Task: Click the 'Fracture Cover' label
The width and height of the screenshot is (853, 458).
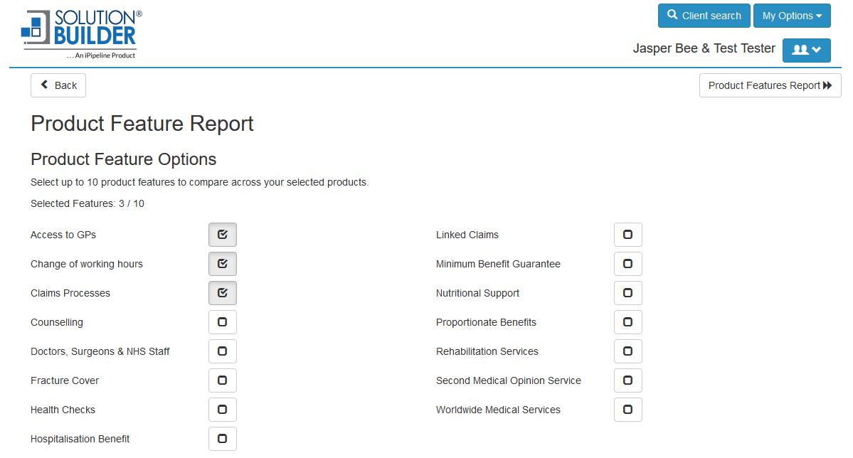Action: coord(65,380)
